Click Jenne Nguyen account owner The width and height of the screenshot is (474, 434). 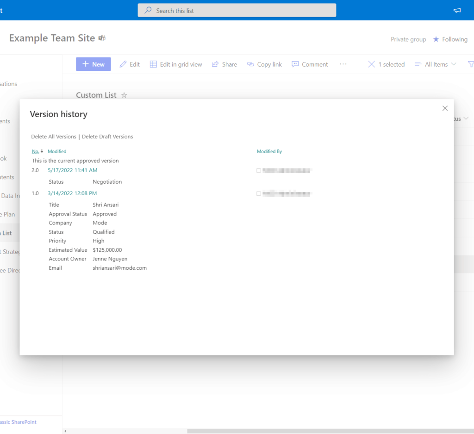(110, 259)
